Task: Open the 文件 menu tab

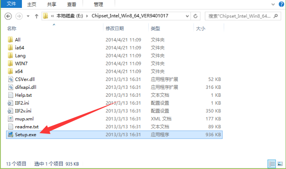Action: point(11,4)
